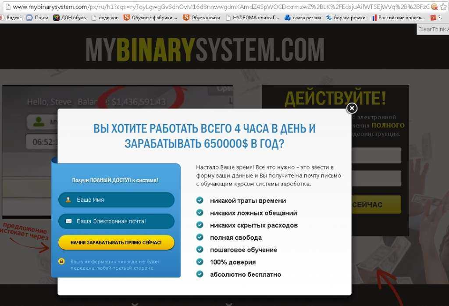Click checkmark beside "абсолютно бесплатно"

[x=200, y=274]
